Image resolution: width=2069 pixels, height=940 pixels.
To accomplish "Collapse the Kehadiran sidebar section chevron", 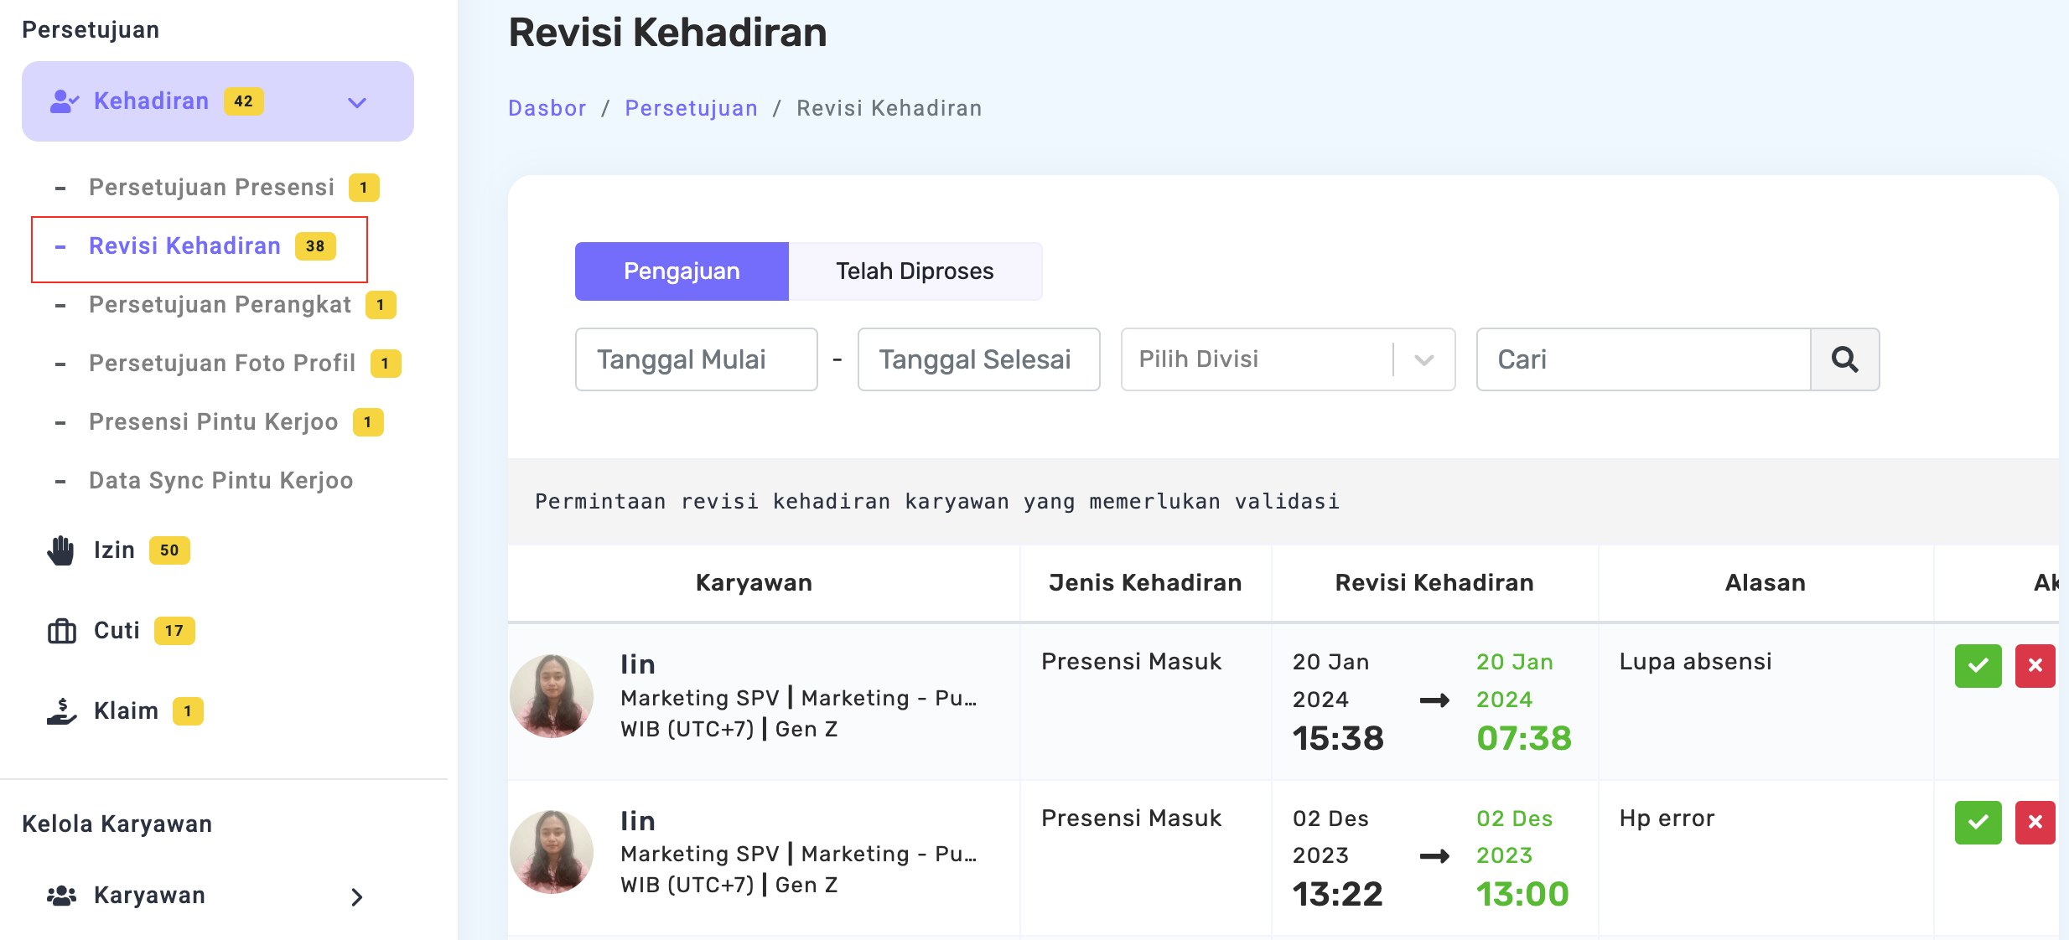I will (357, 102).
